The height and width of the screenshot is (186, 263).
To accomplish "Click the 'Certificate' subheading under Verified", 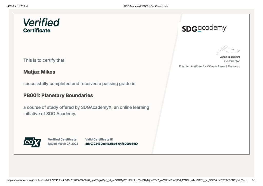I will tap(37, 31).
